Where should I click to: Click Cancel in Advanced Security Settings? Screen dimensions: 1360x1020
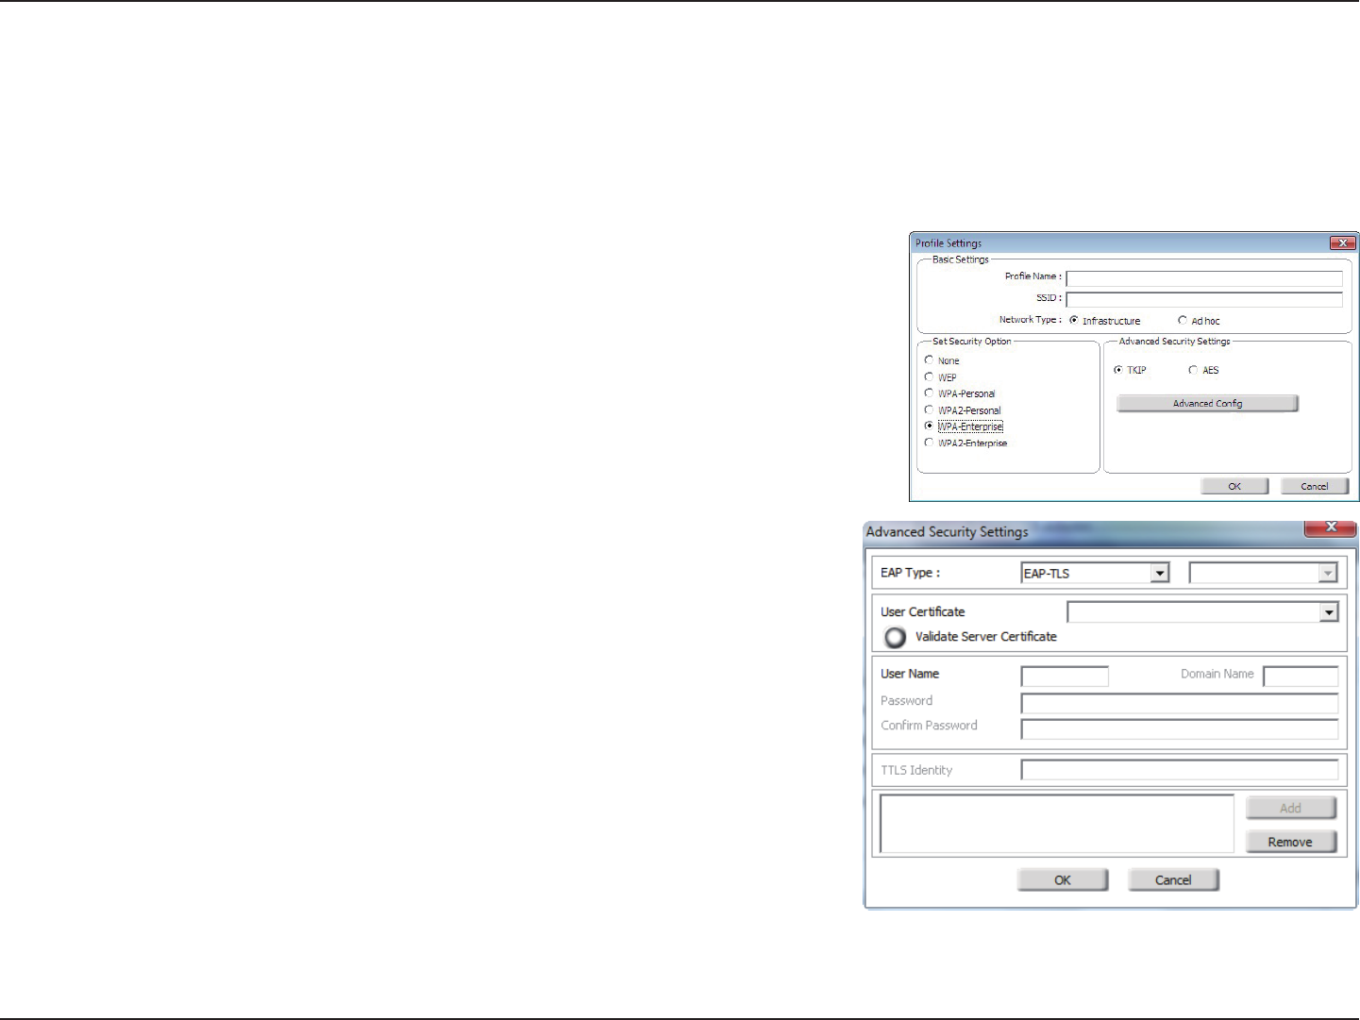tap(1173, 879)
